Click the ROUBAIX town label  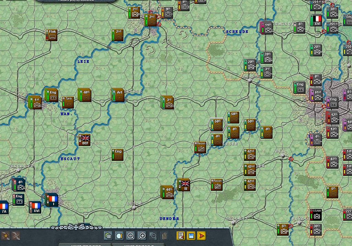[22, 166]
